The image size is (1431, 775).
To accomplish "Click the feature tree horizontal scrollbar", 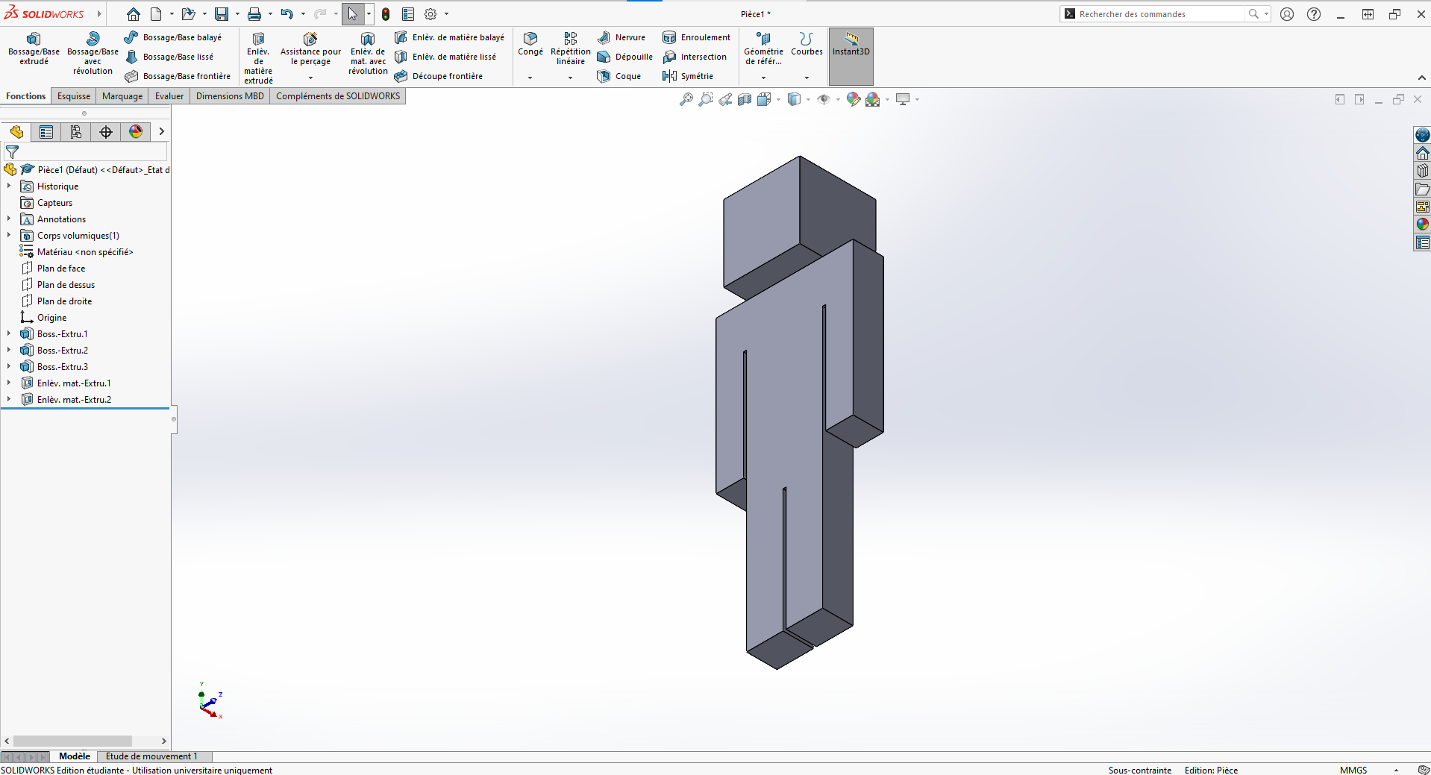I will pyautogui.click(x=72, y=741).
